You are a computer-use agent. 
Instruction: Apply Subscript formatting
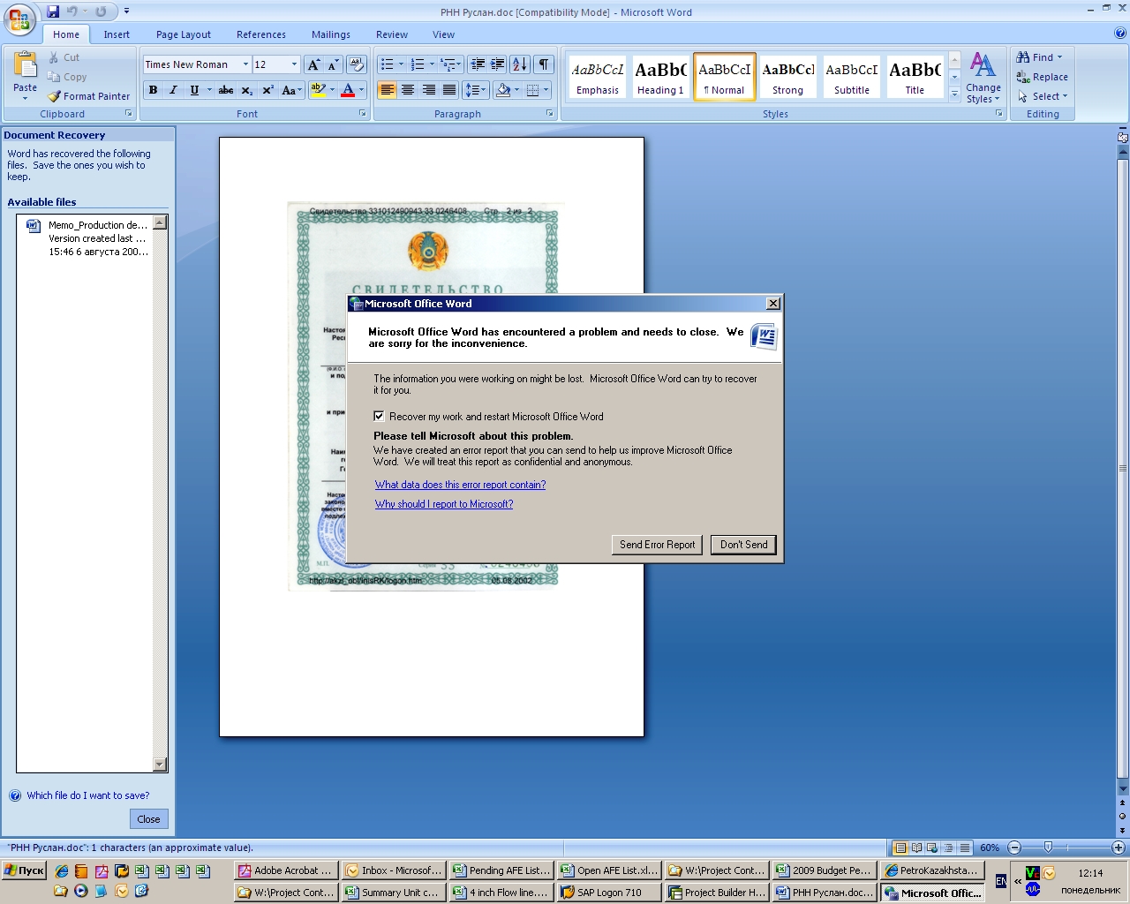tap(246, 90)
